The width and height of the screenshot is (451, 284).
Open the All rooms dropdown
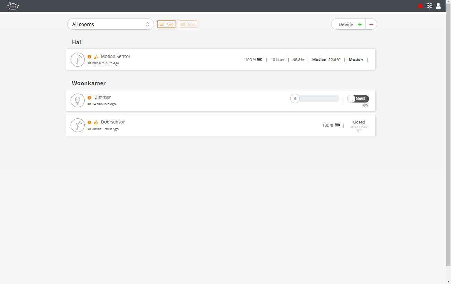110,24
